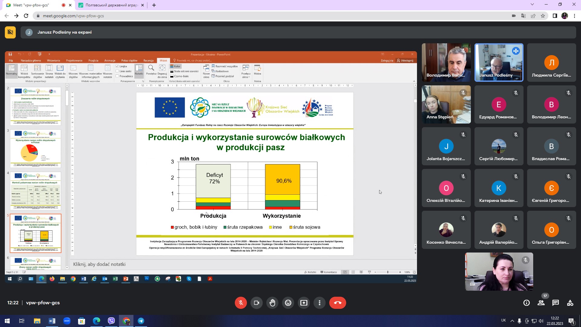Open emoji reactions panel

(x=288, y=303)
